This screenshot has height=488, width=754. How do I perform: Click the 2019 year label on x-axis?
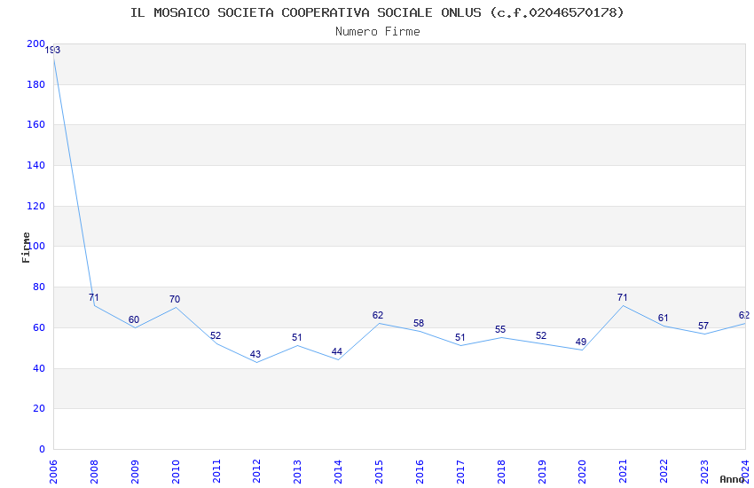coord(541,472)
